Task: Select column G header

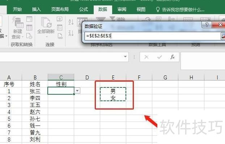Action: pyautogui.click(x=165, y=77)
